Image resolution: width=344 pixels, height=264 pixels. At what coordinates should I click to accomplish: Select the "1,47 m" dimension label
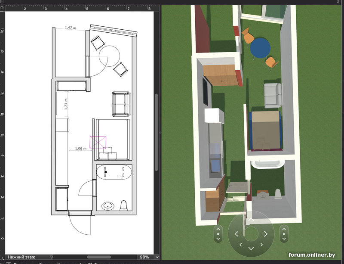(71, 28)
